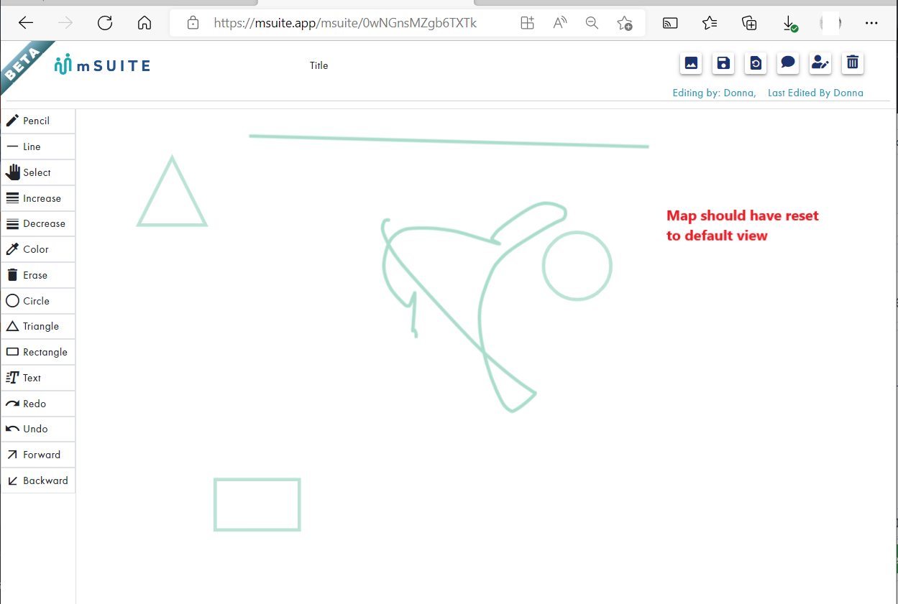Image resolution: width=898 pixels, height=604 pixels.
Task: Choose the Triangle shape tool
Action: [x=32, y=326]
